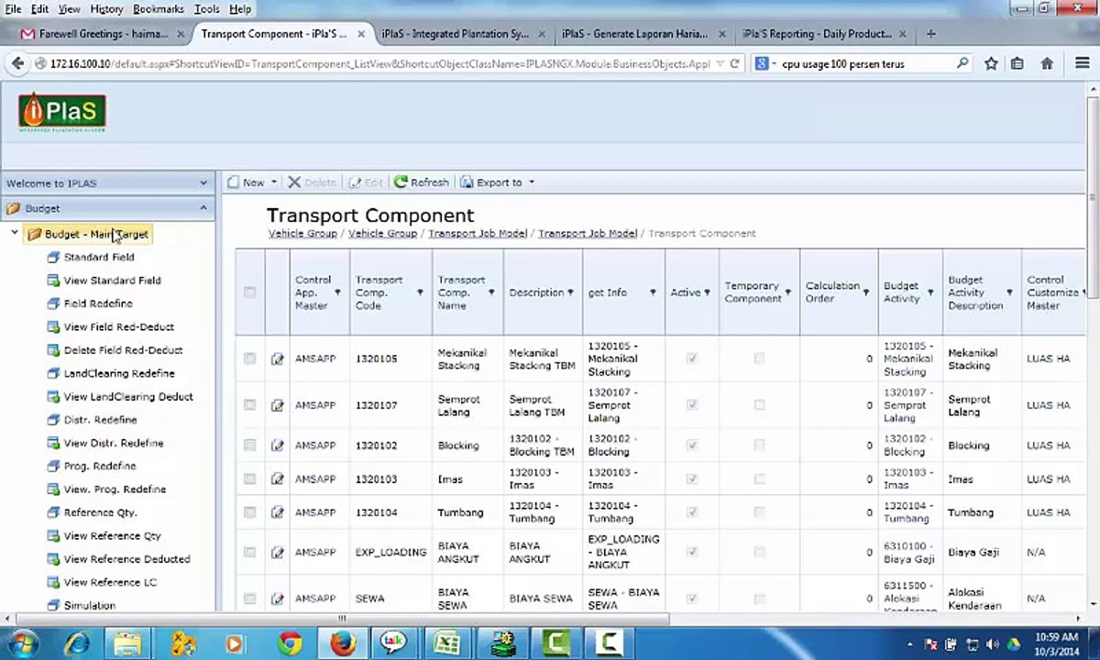Open edit icon for EXP_LOADING row
This screenshot has height=660, width=1100.
(x=278, y=552)
